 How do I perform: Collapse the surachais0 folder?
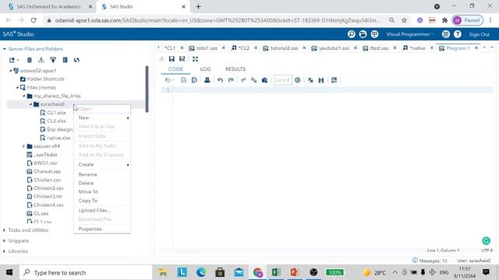(31, 104)
